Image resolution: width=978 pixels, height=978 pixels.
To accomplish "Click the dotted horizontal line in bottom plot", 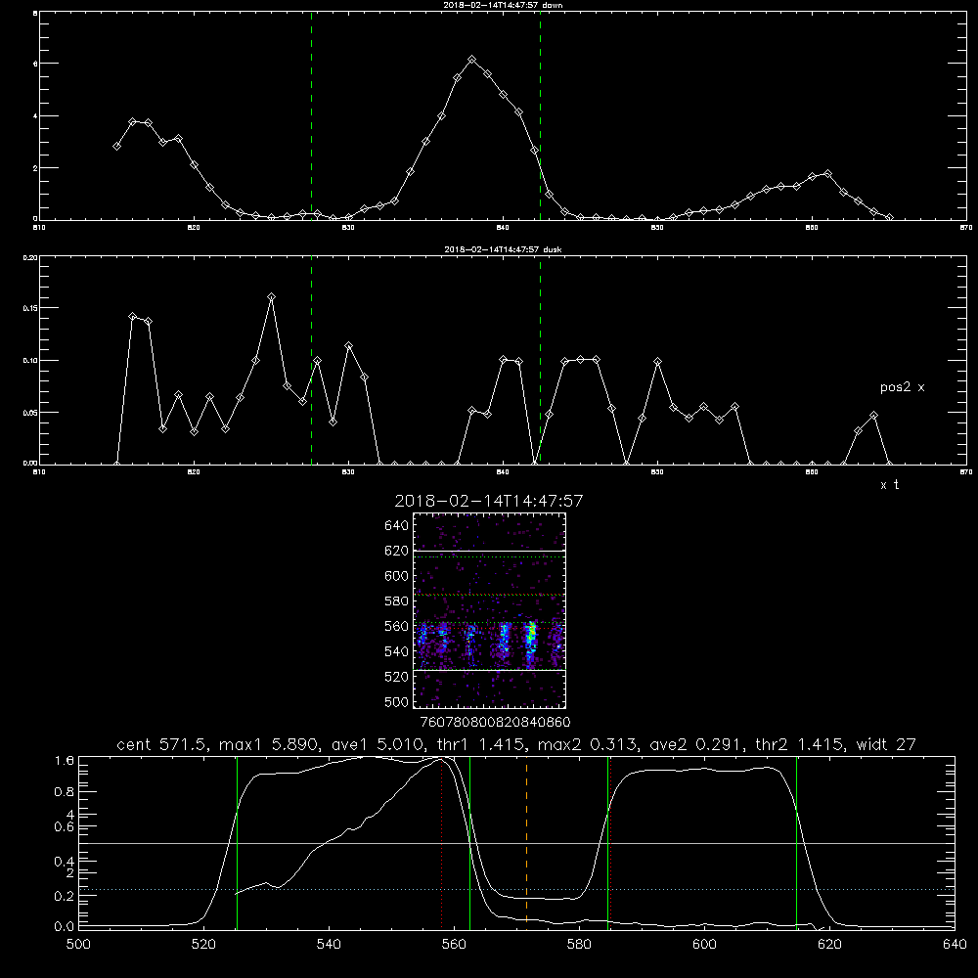I will click(x=516, y=889).
